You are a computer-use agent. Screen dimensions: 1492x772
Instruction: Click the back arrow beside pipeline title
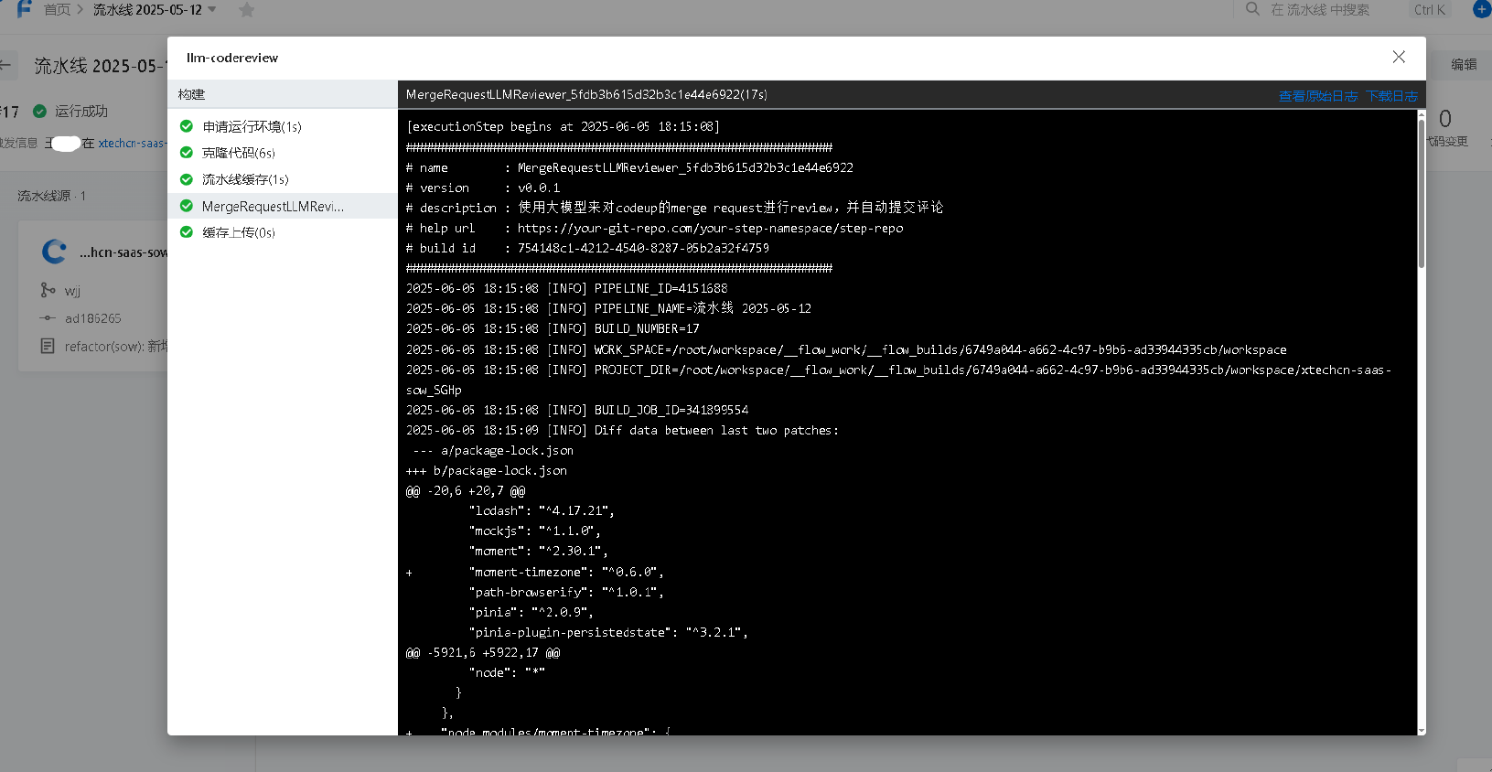(x=5, y=65)
